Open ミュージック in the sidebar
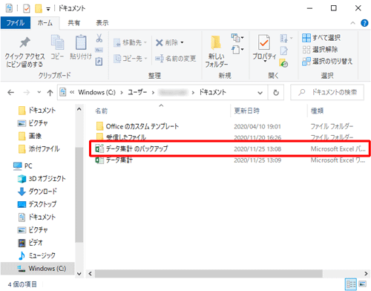The image size is (371, 291). (36, 255)
